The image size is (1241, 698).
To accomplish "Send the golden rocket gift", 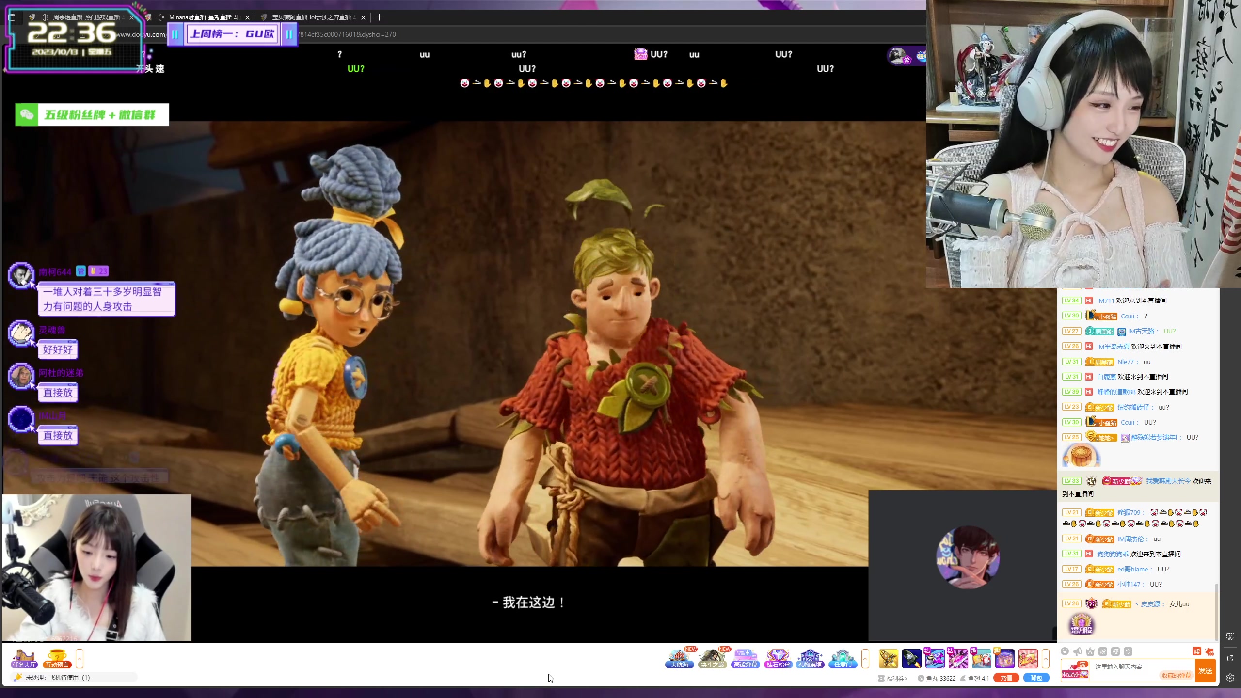I will (x=888, y=658).
